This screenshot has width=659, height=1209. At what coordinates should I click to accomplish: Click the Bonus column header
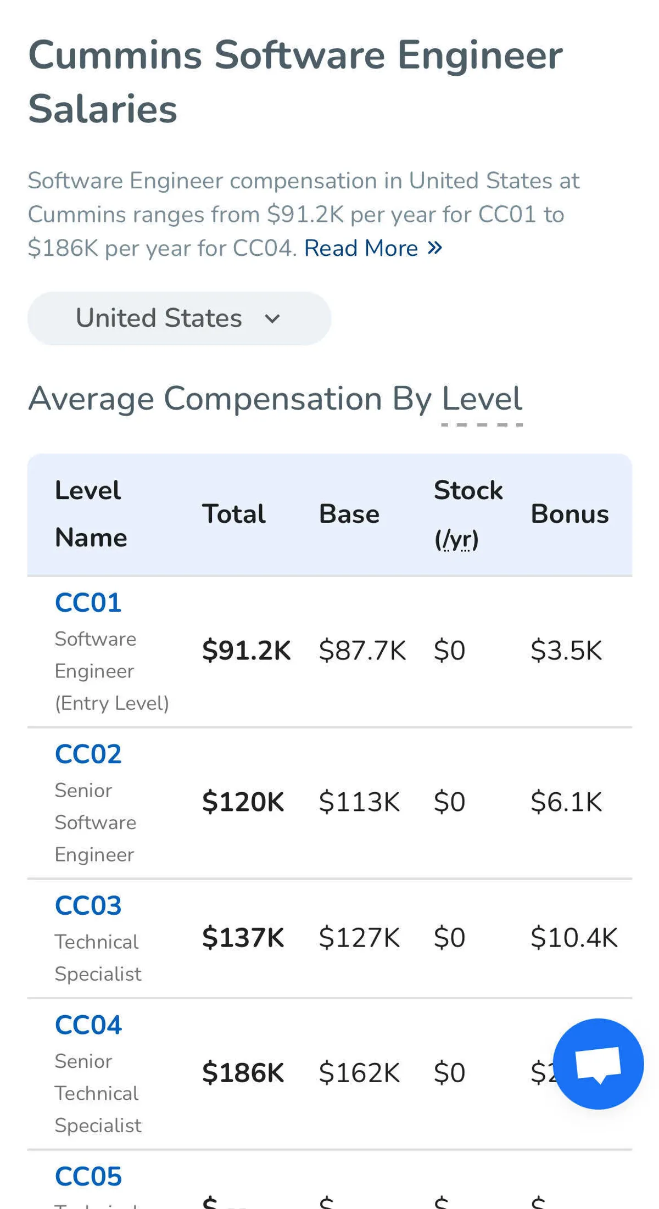569,514
